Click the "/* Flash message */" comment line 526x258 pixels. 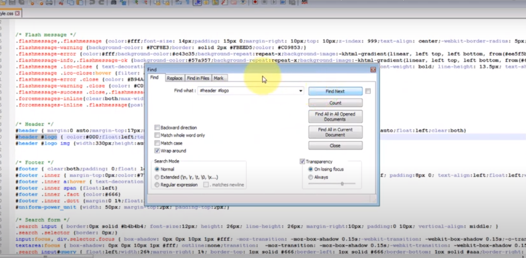(46, 35)
